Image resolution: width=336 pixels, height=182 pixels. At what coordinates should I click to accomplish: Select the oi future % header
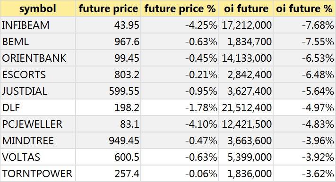[304, 8]
